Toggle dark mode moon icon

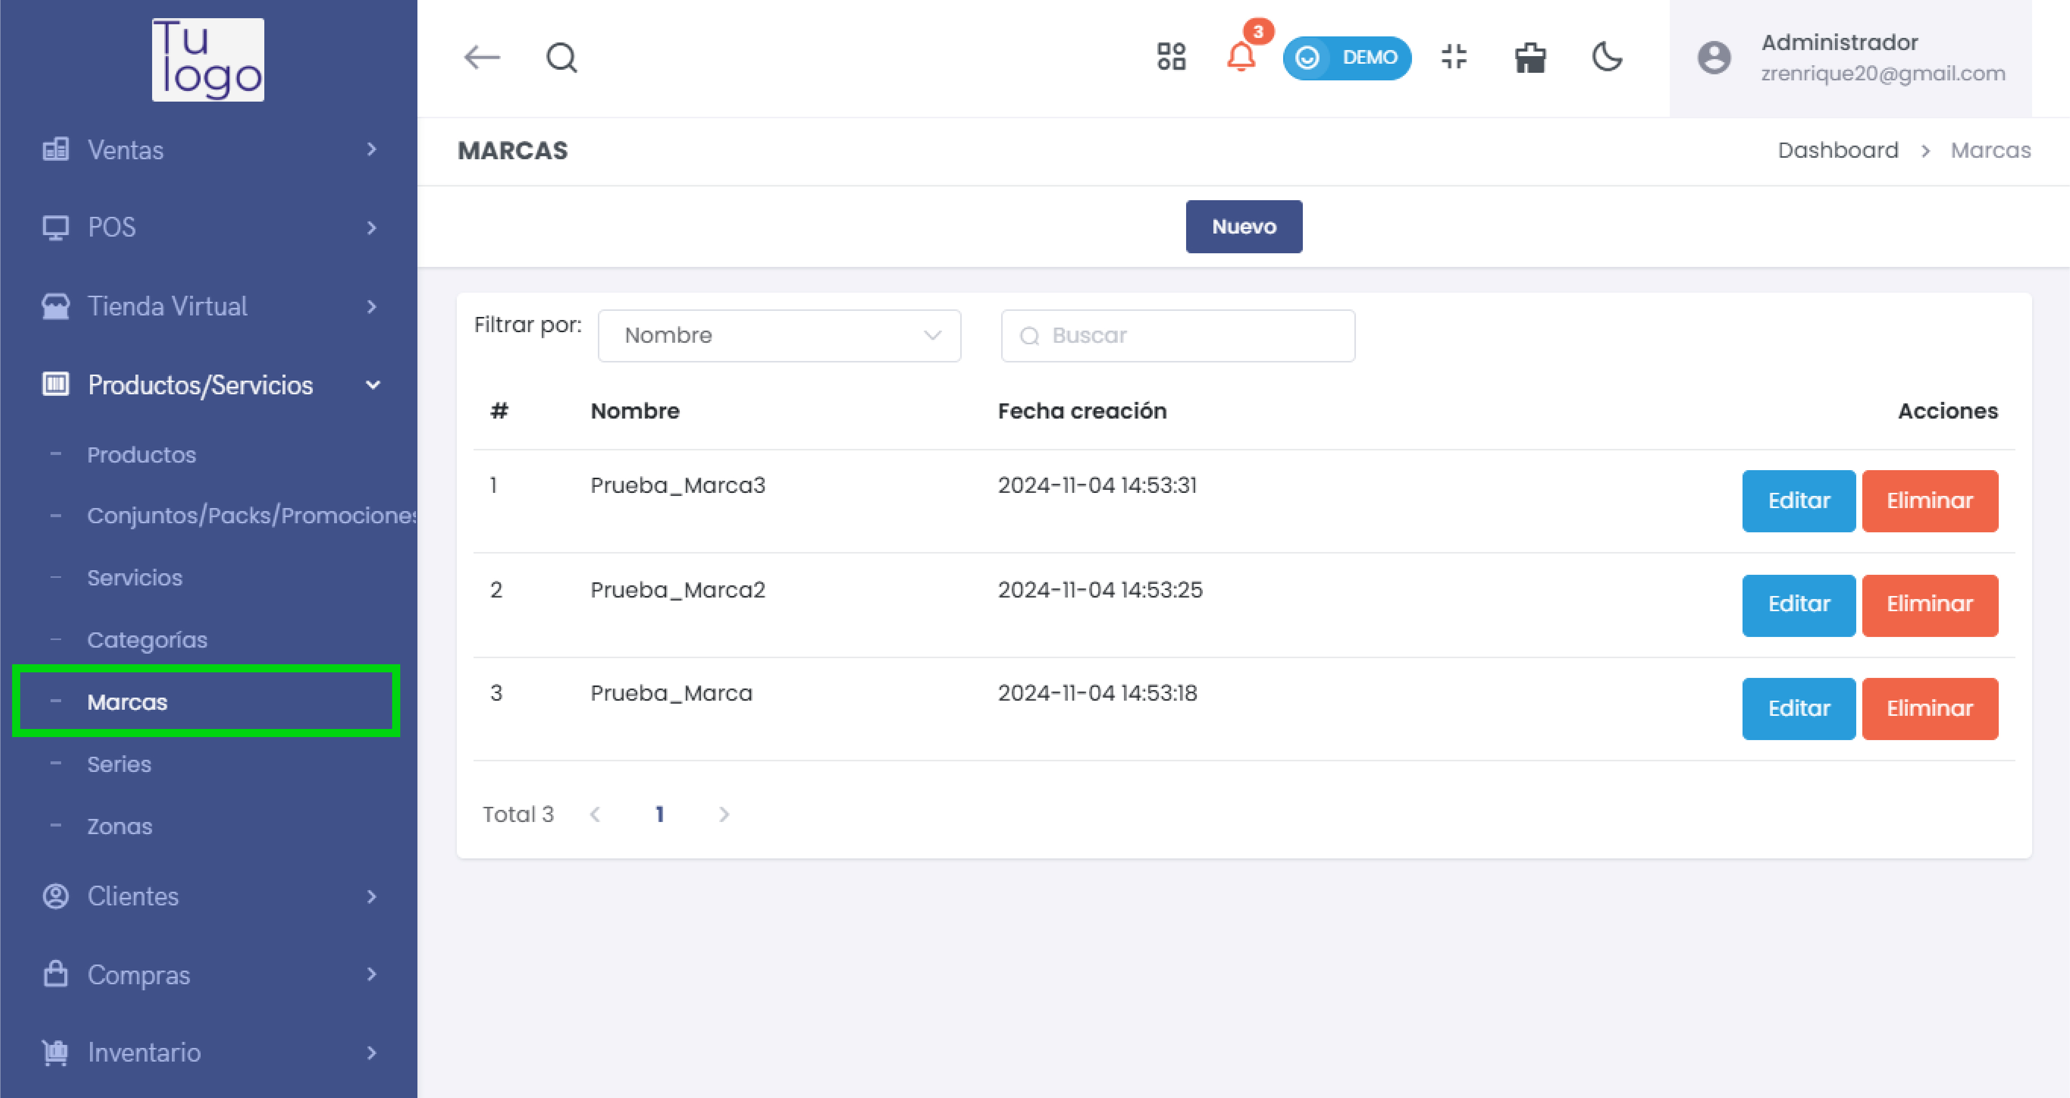point(1607,57)
